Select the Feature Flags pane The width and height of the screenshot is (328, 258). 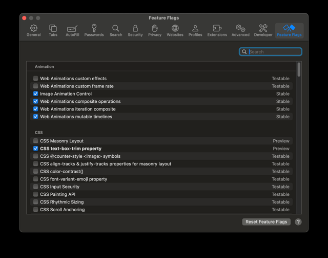[x=289, y=31]
